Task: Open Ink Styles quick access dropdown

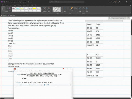Action: 4,15
